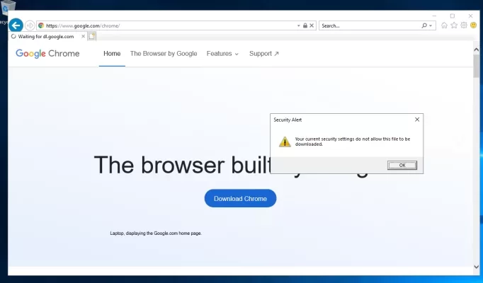Click the Download Chrome button

[x=240, y=199]
